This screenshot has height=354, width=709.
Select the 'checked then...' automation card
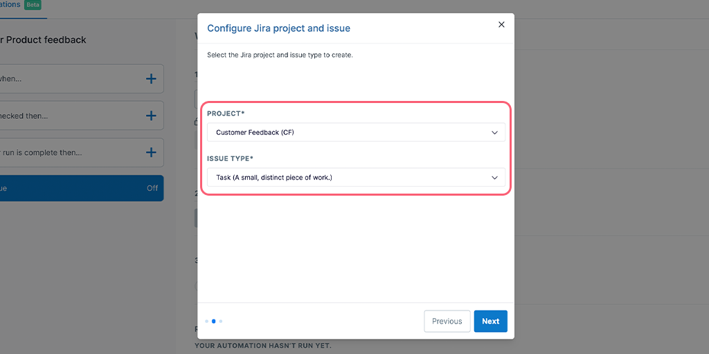pyautogui.click(x=82, y=115)
